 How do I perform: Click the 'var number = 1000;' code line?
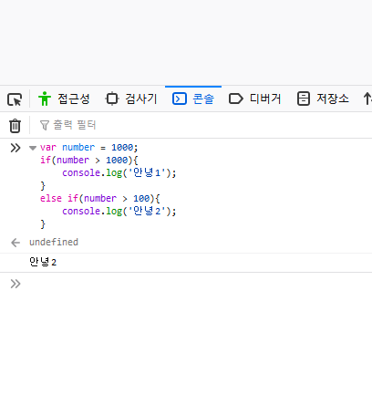(89, 148)
